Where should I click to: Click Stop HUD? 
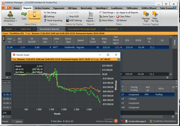point(73,16)
